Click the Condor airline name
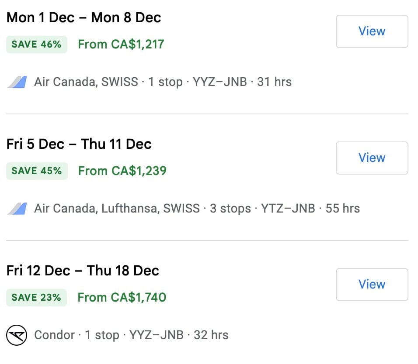 click(55, 335)
